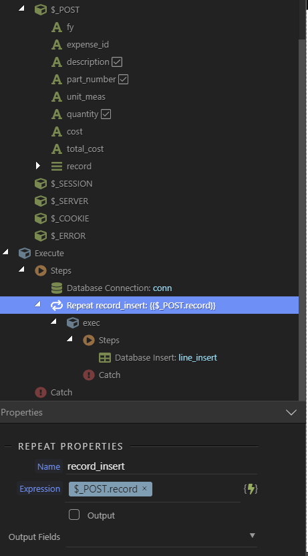Viewport: 308px width, 556px height.
Task: Click the Name input field record_insert
Action: pyautogui.click(x=162, y=466)
